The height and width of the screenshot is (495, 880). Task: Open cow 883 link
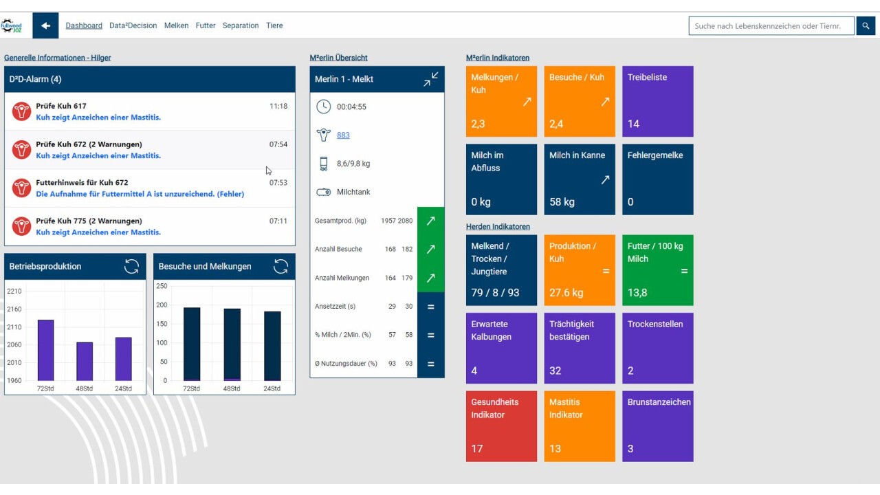343,135
